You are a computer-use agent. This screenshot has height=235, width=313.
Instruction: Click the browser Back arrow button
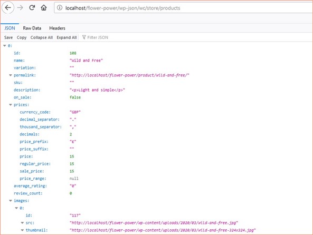click(8, 8)
